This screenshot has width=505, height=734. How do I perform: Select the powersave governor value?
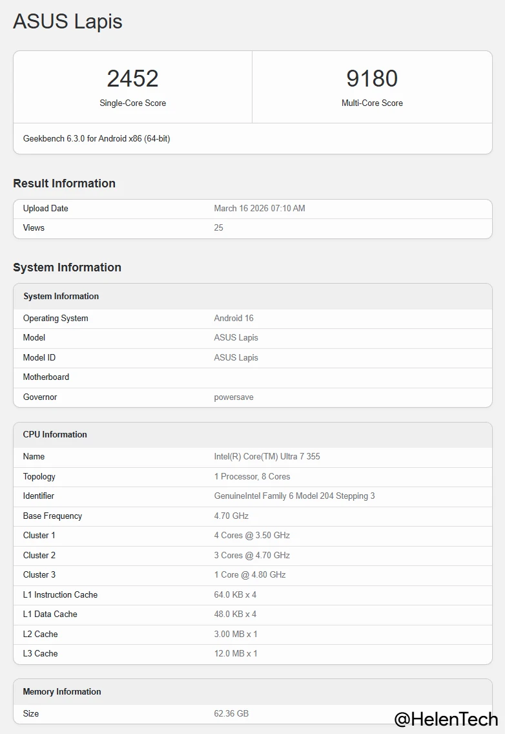click(x=234, y=397)
